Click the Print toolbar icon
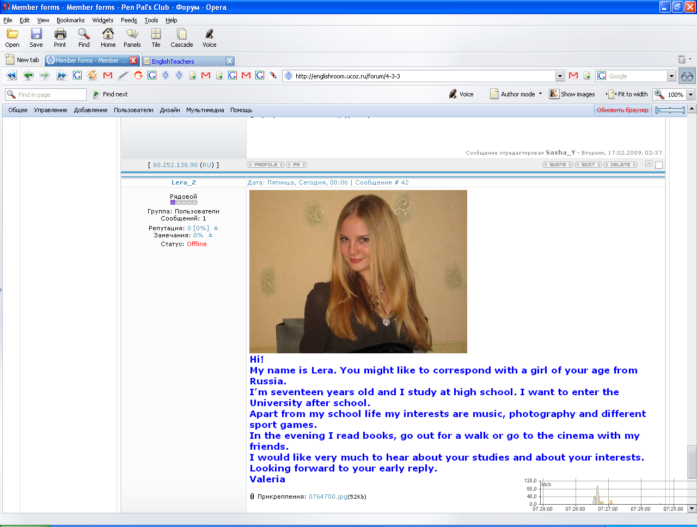The image size is (697, 527). click(60, 34)
